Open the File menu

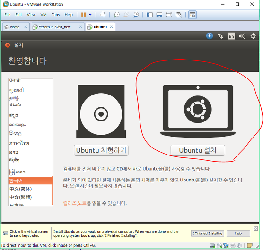pyautogui.click(x=7, y=15)
